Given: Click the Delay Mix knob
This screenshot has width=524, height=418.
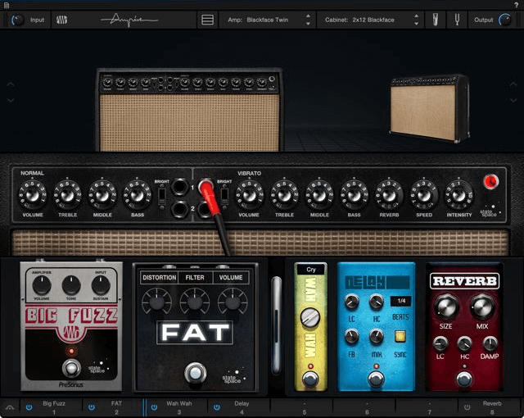Looking at the screenshot, I should point(377,337).
